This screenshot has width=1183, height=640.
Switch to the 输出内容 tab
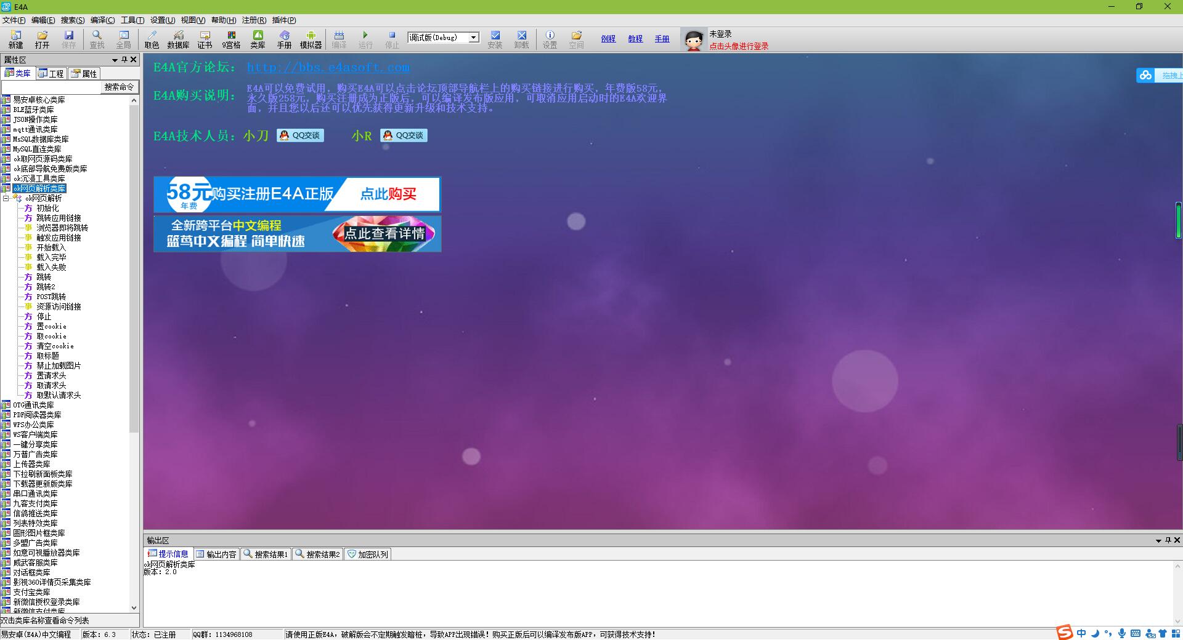[x=216, y=554]
